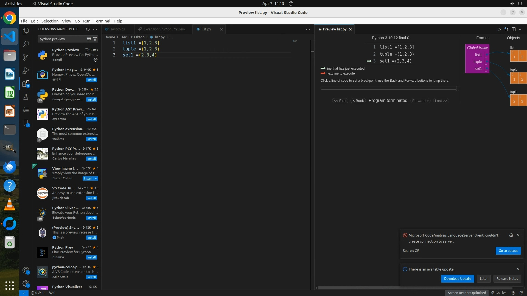Click the Download Update button
This screenshot has height=296, width=527.
coord(457,278)
